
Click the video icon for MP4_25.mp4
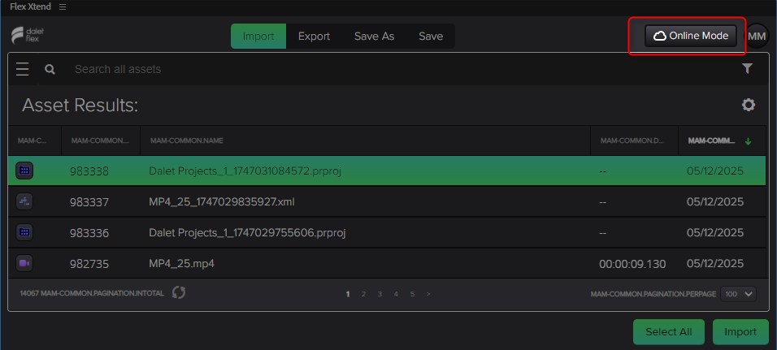click(x=24, y=263)
